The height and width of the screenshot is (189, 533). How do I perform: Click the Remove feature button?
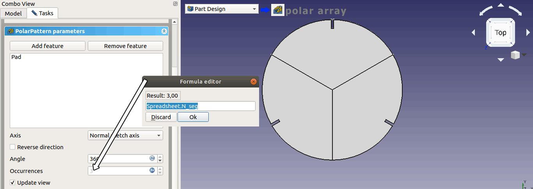tap(125, 46)
